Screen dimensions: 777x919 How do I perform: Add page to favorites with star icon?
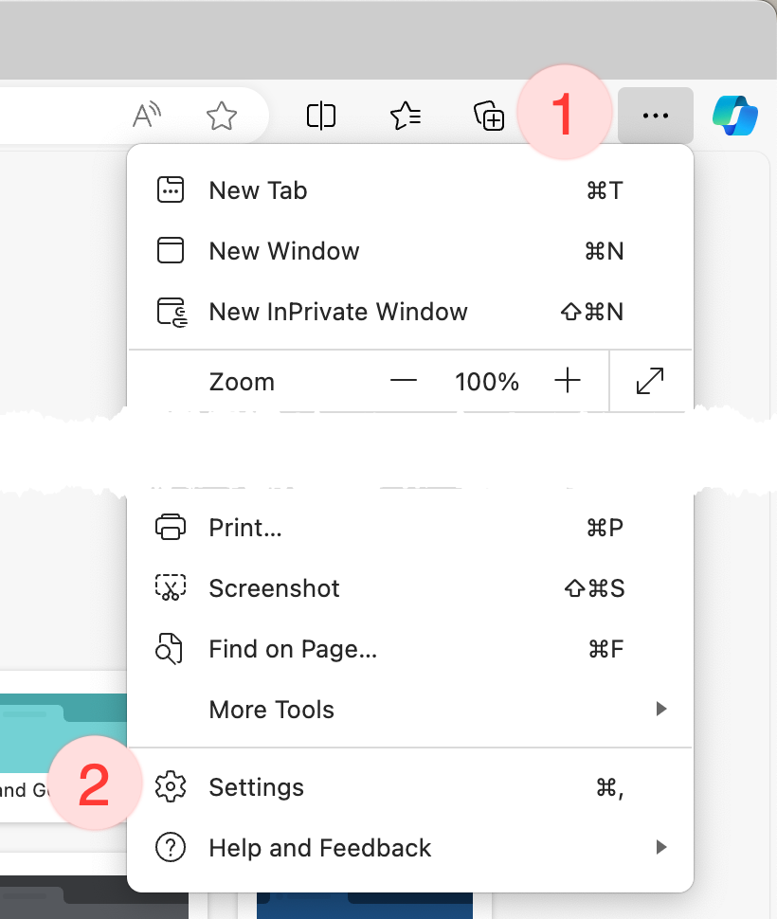[222, 117]
